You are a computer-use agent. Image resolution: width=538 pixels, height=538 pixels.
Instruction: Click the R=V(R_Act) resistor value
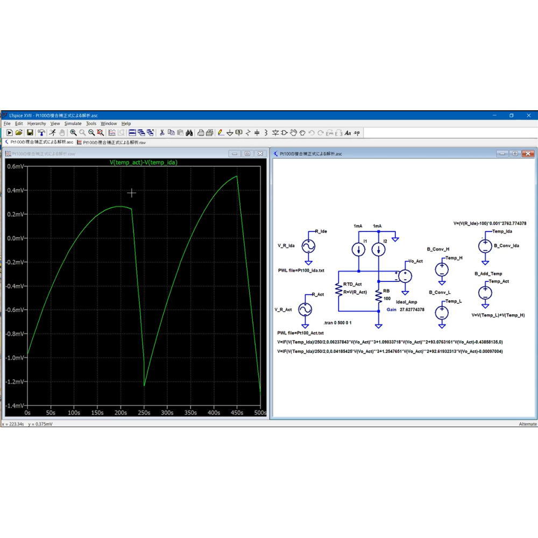point(355,292)
